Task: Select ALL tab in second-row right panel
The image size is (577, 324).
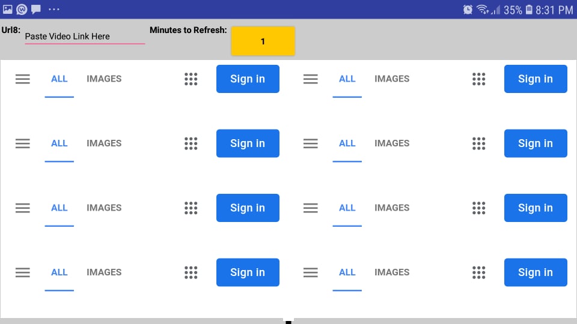Action: point(347,143)
